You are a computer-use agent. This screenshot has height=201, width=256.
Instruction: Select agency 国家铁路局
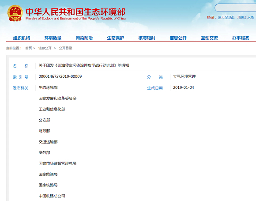point(48,185)
